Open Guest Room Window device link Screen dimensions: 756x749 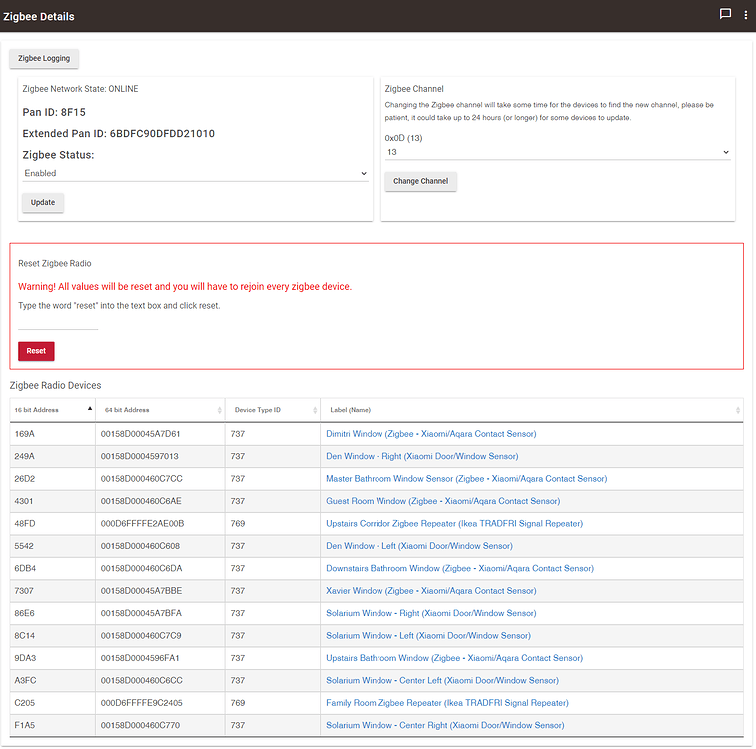[x=442, y=501]
